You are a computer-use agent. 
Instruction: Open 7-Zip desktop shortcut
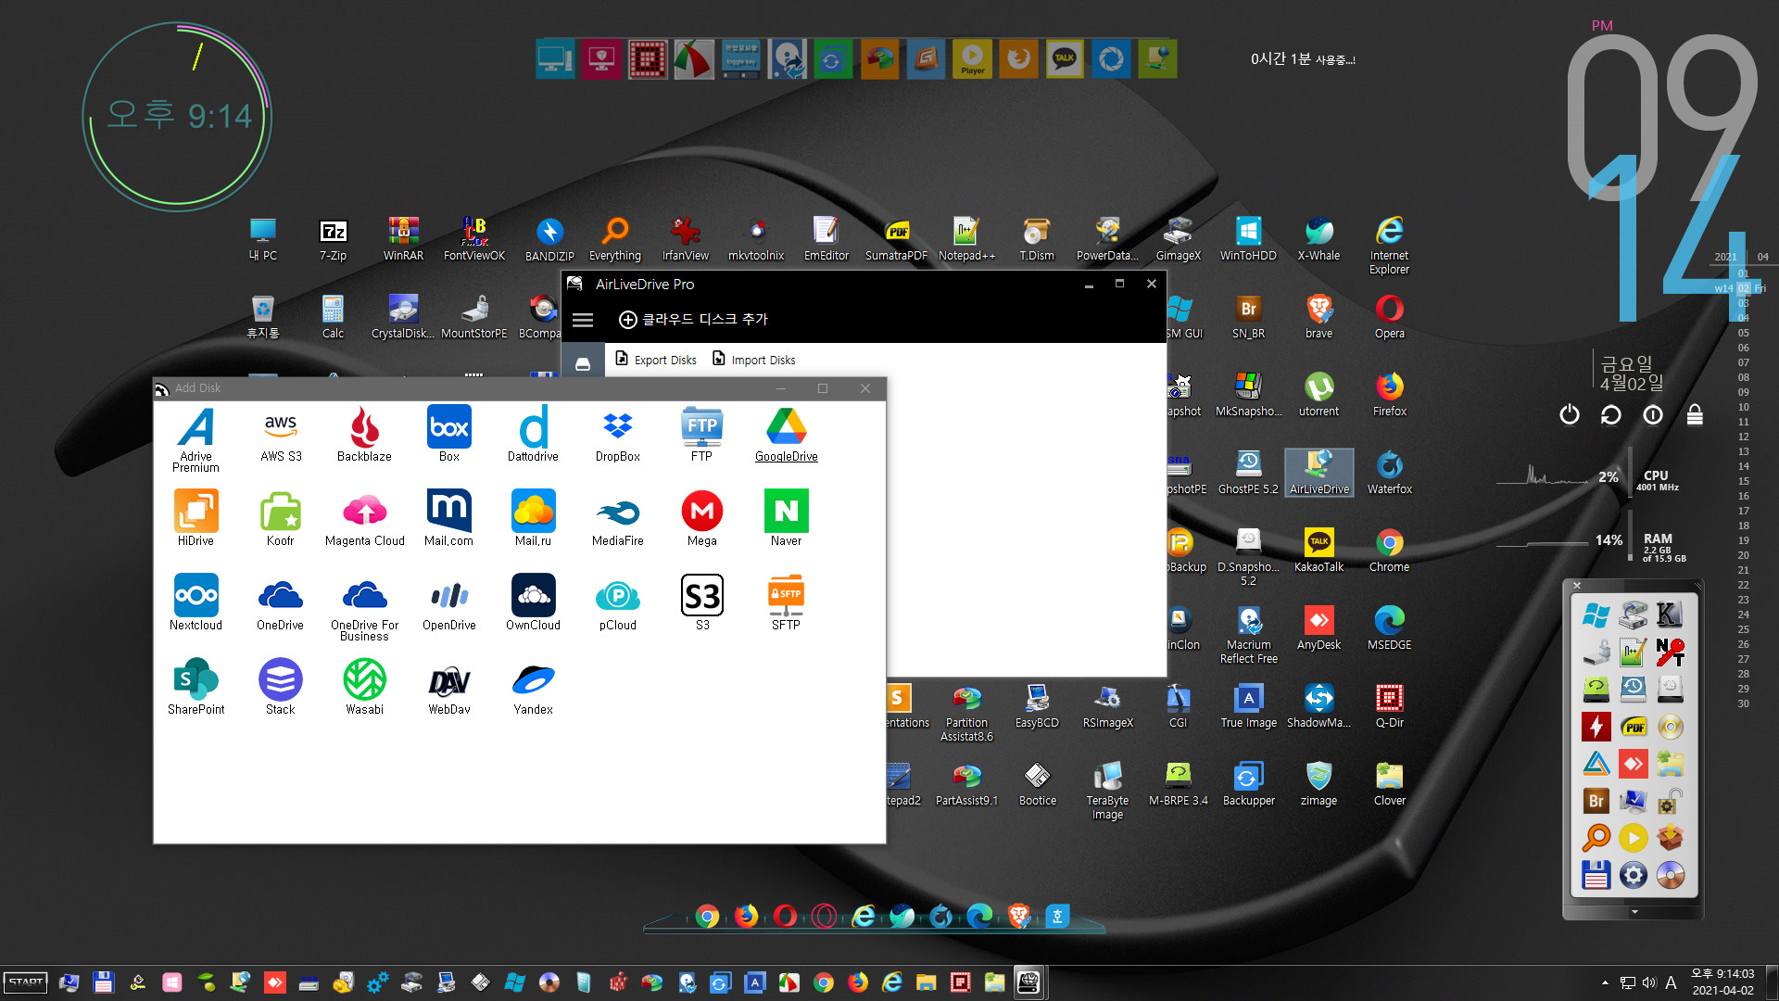click(333, 240)
